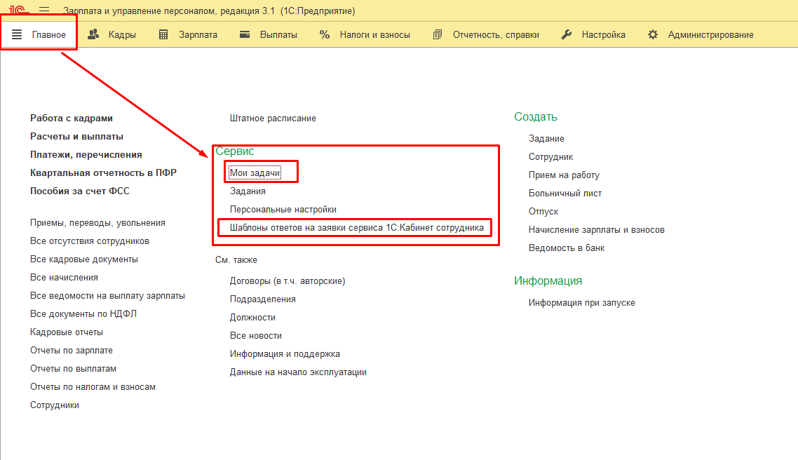The width and height of the screenshot is (798, 460).
Task: Open Должности list
Action: point(252,318)
